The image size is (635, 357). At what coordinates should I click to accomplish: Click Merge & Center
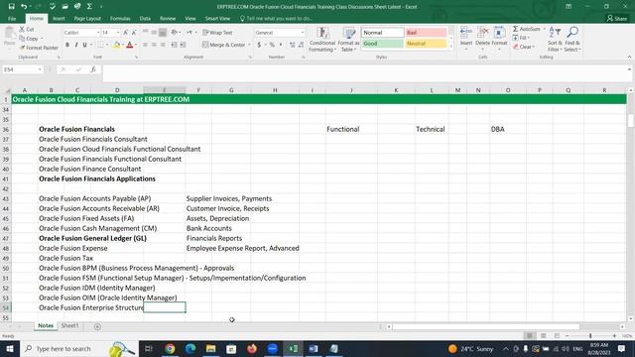224,45
